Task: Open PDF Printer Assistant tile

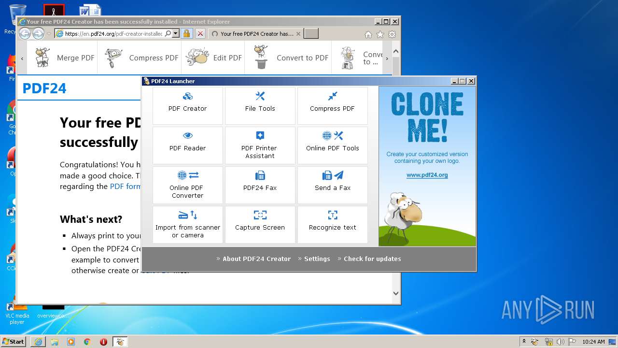Action: [x=260, y=145]
